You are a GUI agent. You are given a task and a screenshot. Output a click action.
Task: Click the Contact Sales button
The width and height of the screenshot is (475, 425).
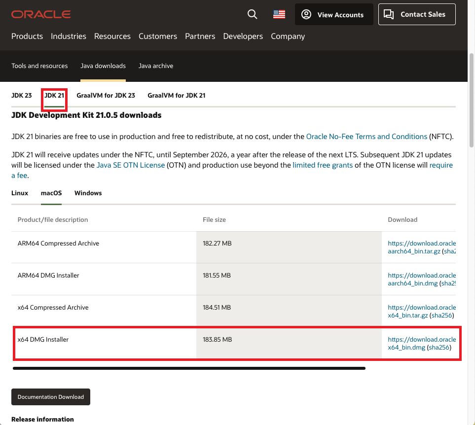point(417,14)
